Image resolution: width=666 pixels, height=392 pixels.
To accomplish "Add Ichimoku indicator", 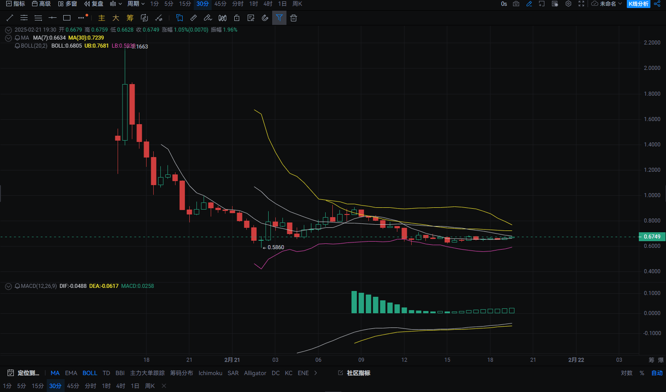I will [210, 373].
